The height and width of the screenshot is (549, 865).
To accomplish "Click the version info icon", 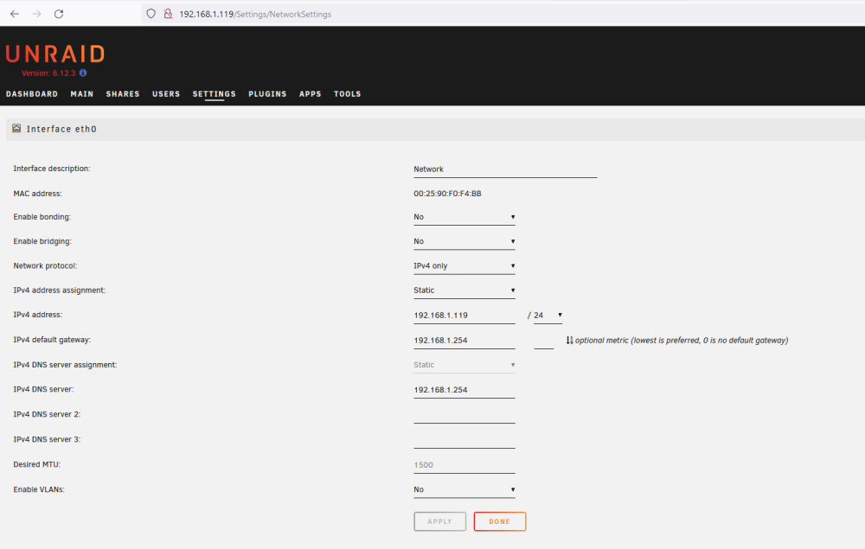I will tap(83, 73).
